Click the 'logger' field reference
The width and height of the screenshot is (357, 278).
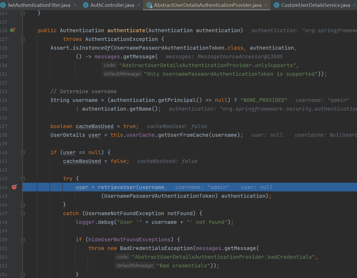coord(85,222)
